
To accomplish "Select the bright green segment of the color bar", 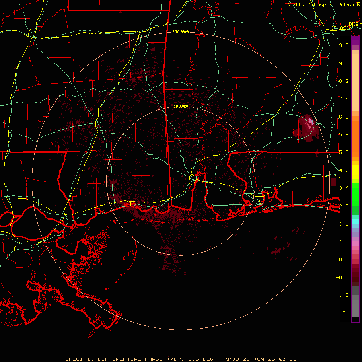I will 355,194.
